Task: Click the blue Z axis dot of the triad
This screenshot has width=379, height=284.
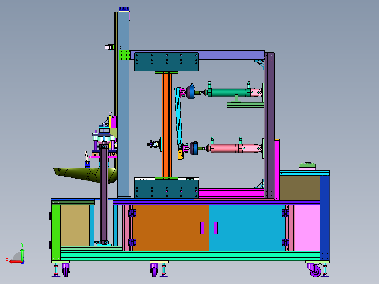Action: coord(23,262)
